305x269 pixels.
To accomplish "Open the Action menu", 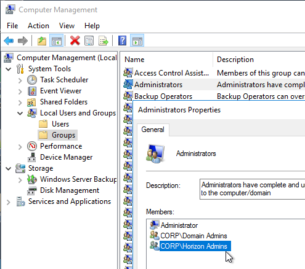I will [38, 26].
